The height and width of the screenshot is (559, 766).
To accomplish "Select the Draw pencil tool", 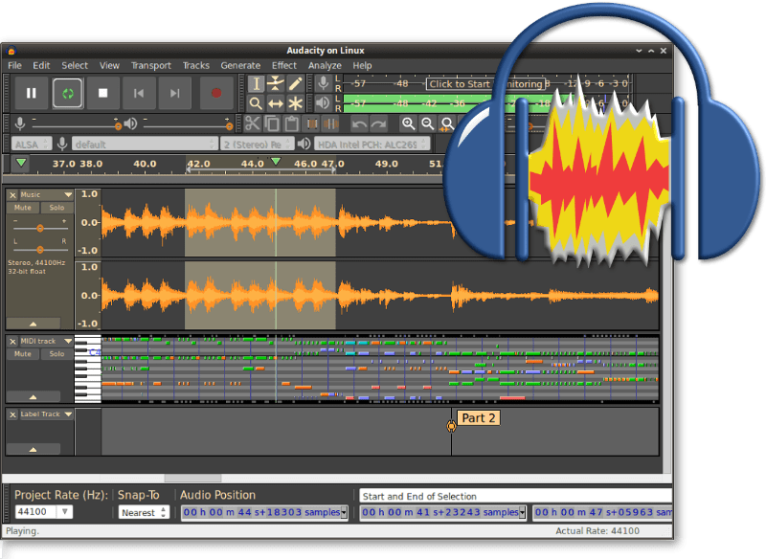I will [295, 84].
